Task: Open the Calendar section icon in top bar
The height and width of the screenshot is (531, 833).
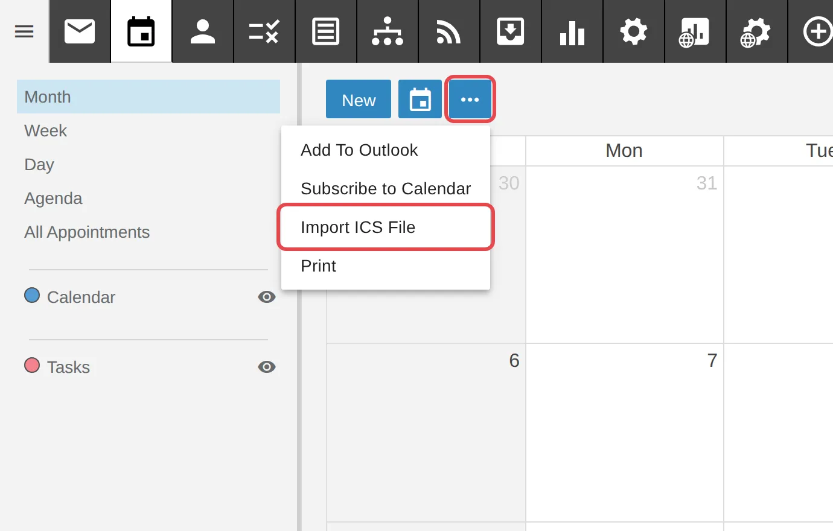Action: point(141,31)
